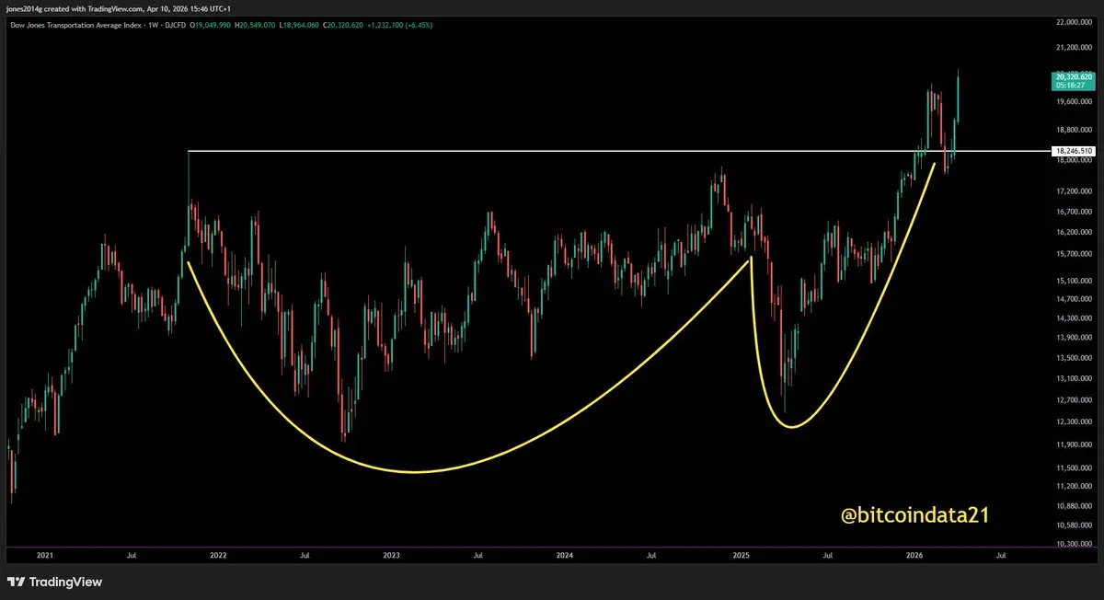Click the 21,200.000 price axis label

coord(1074,47)
